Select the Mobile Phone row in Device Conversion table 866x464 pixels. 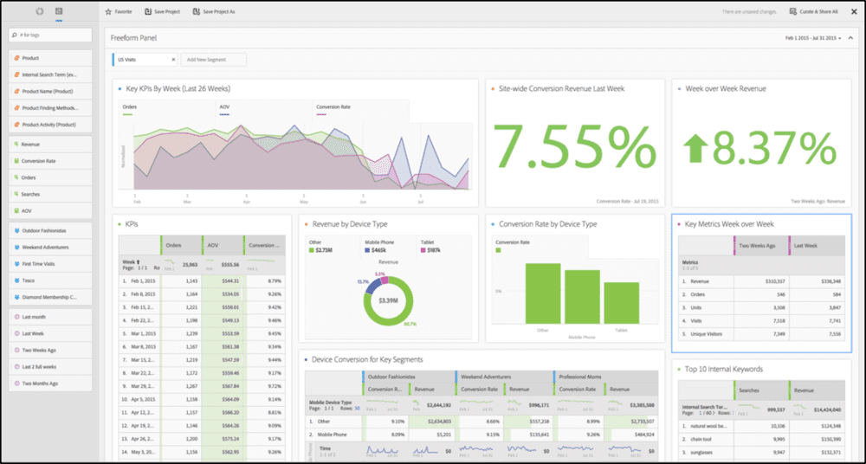[481, 435]
